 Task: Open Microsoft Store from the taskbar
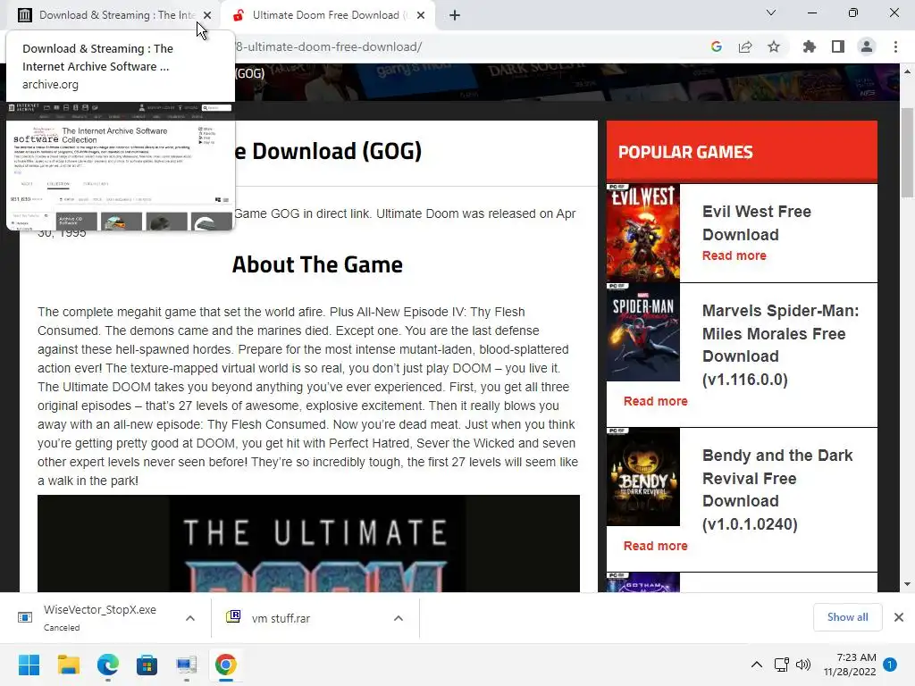pos(147,665)
